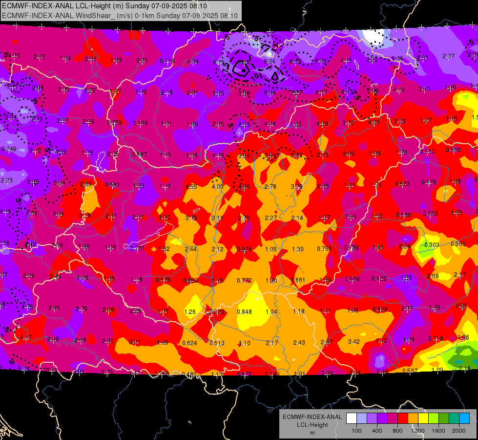Click the contour label 10
This screenshot has width=478, height=440.
(x=255, y=76)
